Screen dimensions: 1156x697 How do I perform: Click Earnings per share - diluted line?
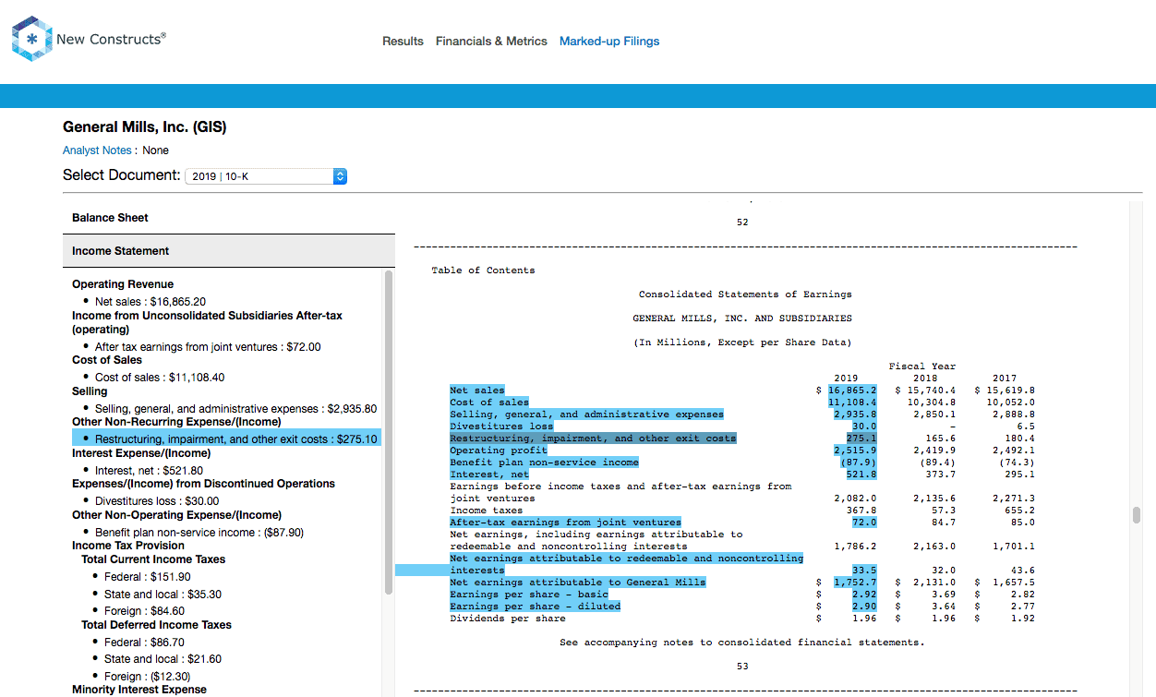click(x=536, y=607)
